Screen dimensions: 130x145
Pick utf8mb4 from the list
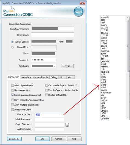[105, 119]
